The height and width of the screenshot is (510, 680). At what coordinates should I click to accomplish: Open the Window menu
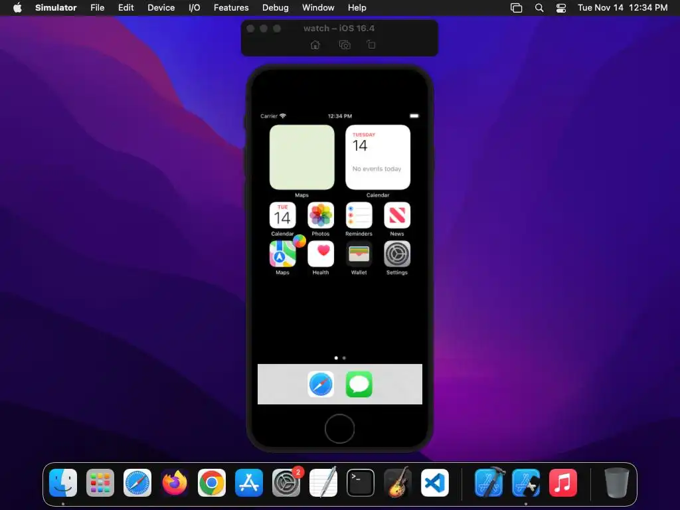318,8
